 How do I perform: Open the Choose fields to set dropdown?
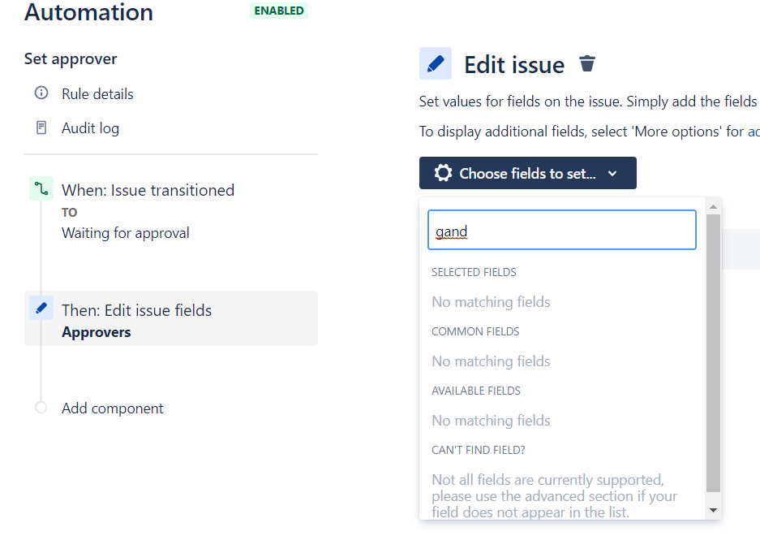pos(527,173)
